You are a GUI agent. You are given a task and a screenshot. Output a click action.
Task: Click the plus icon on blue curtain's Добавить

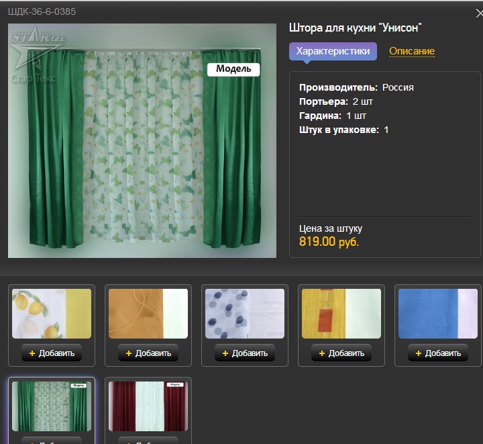419,353
